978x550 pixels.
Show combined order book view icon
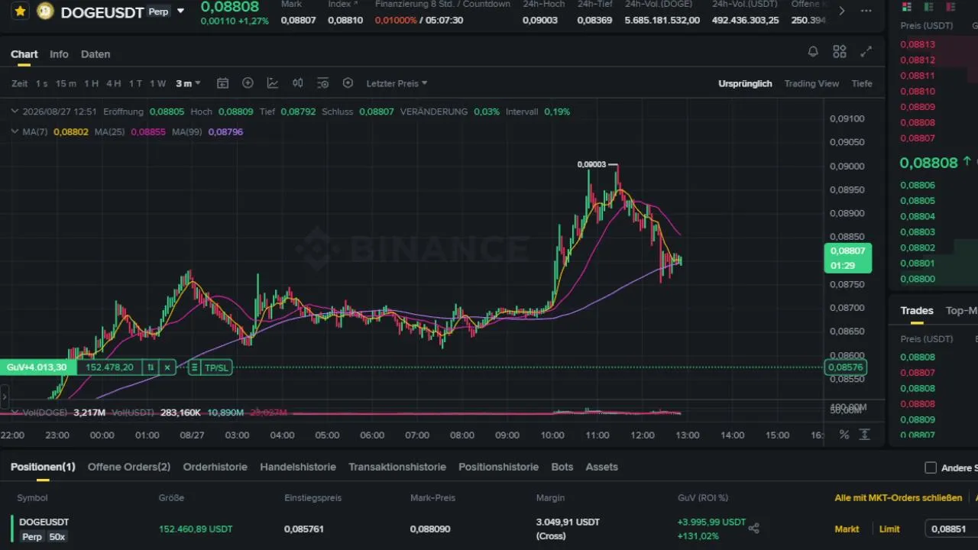[907, 7]
